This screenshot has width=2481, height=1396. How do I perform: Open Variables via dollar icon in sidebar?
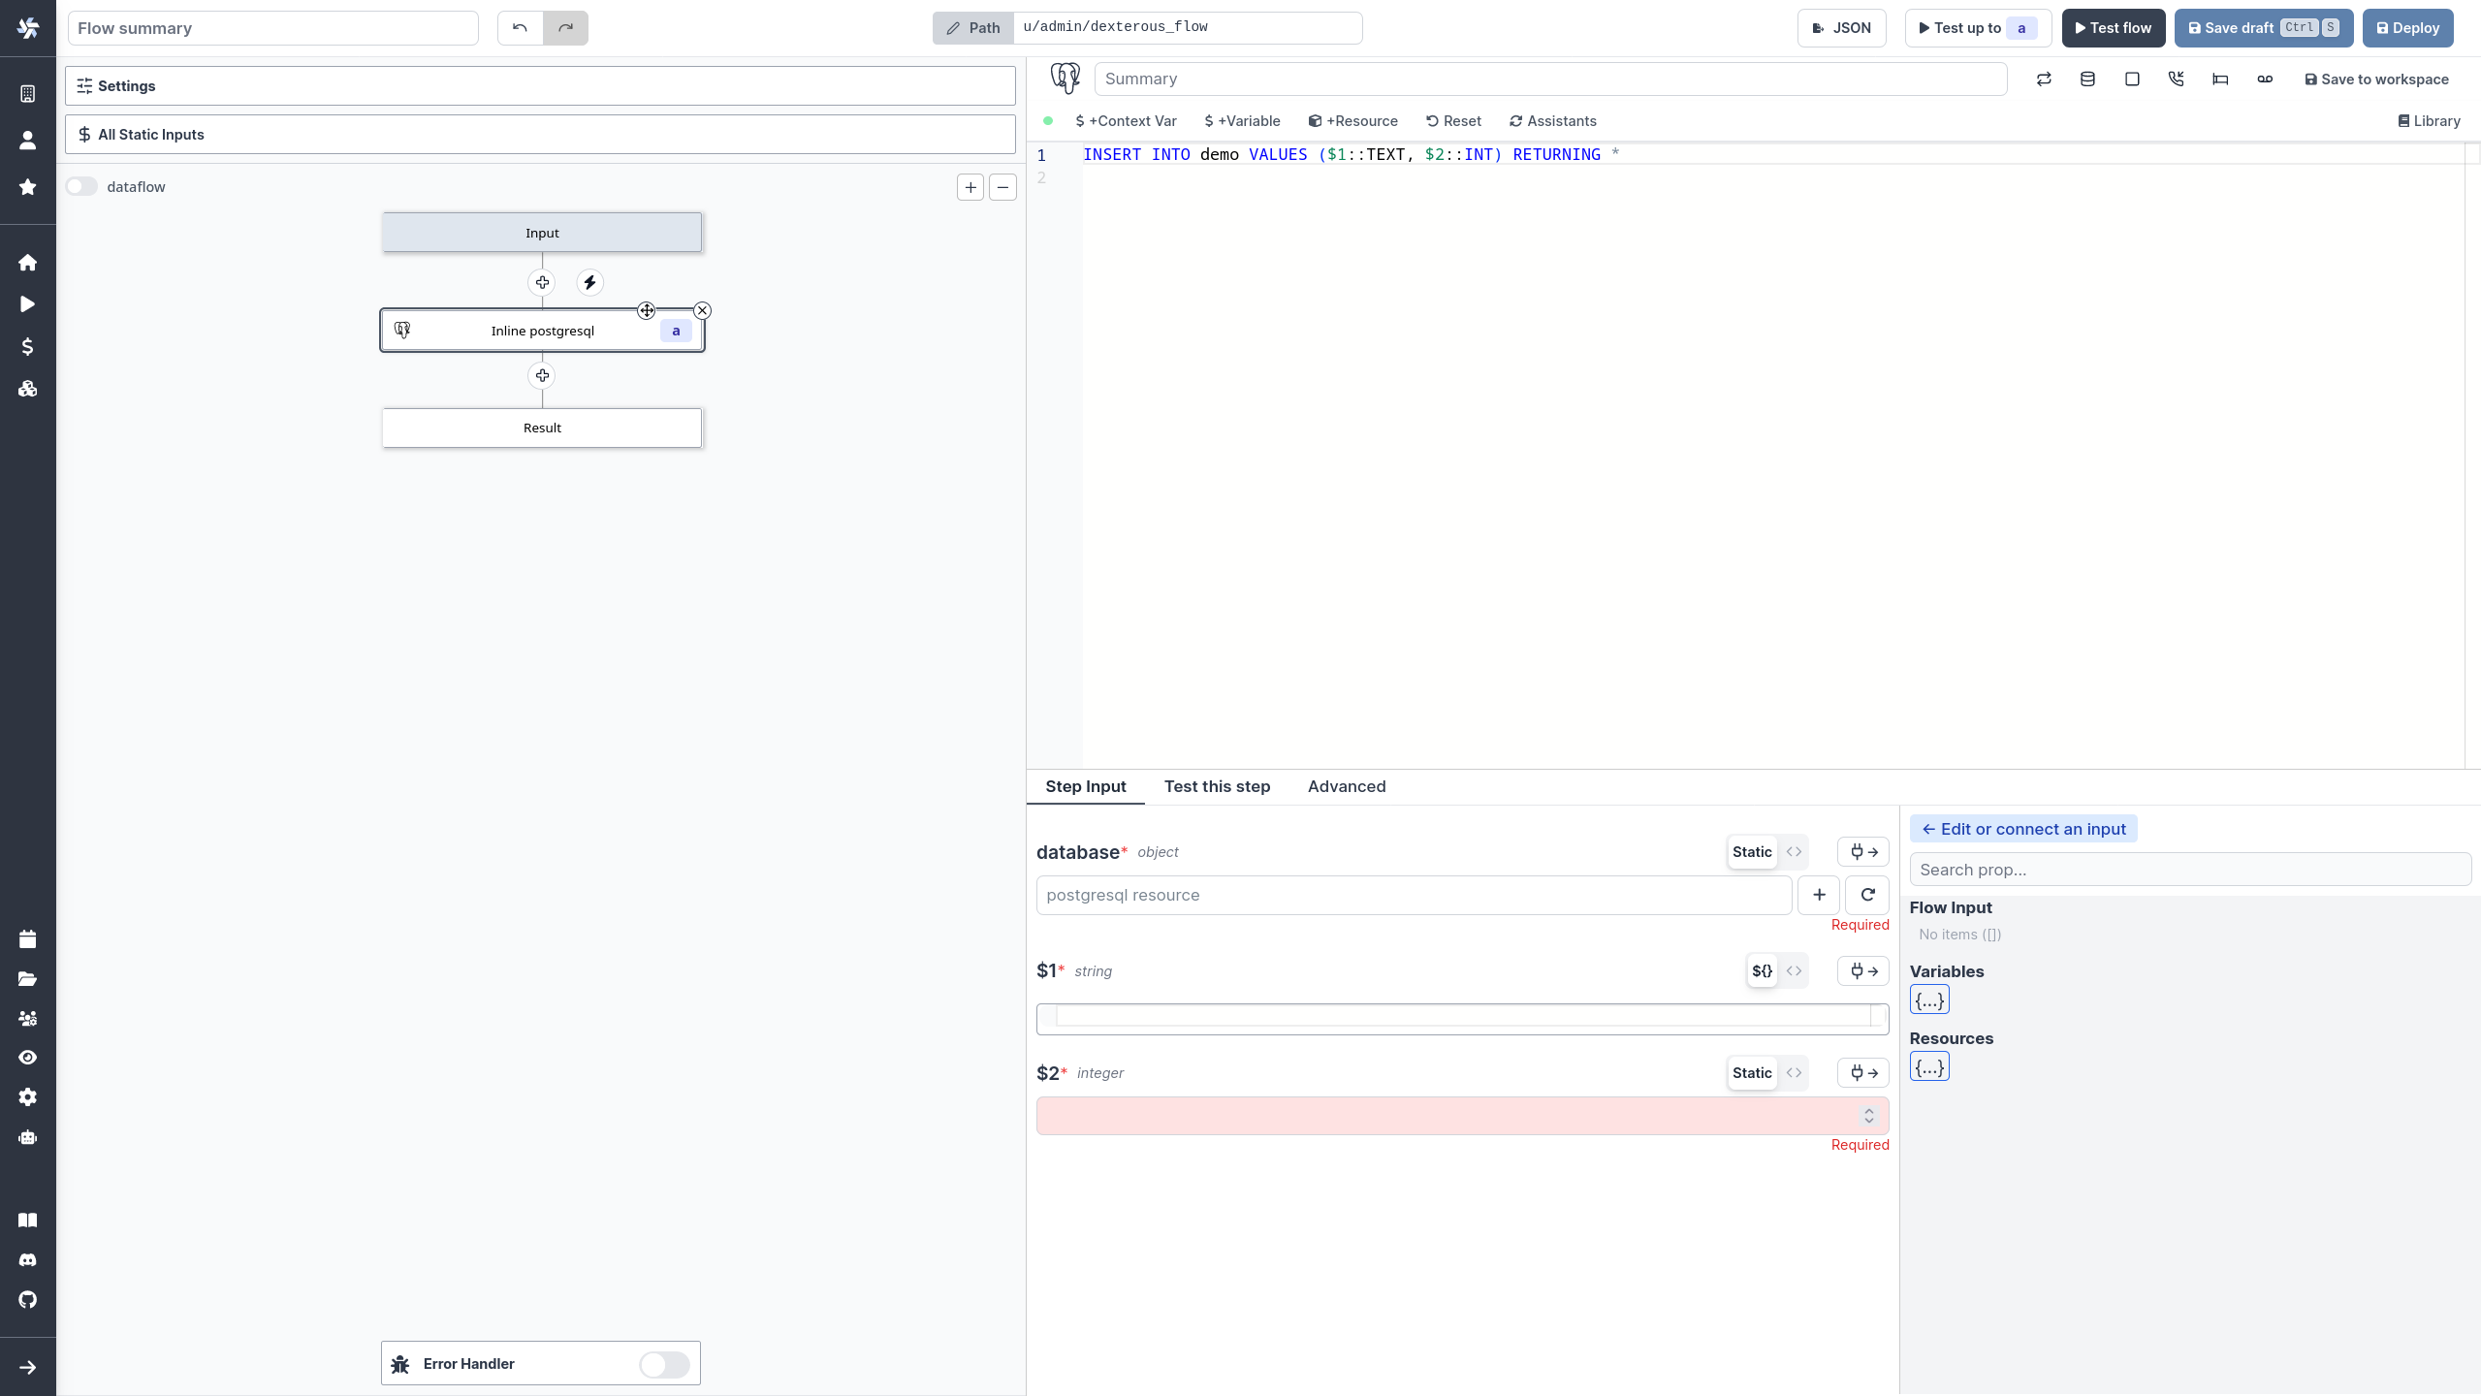tap(28, 347)
